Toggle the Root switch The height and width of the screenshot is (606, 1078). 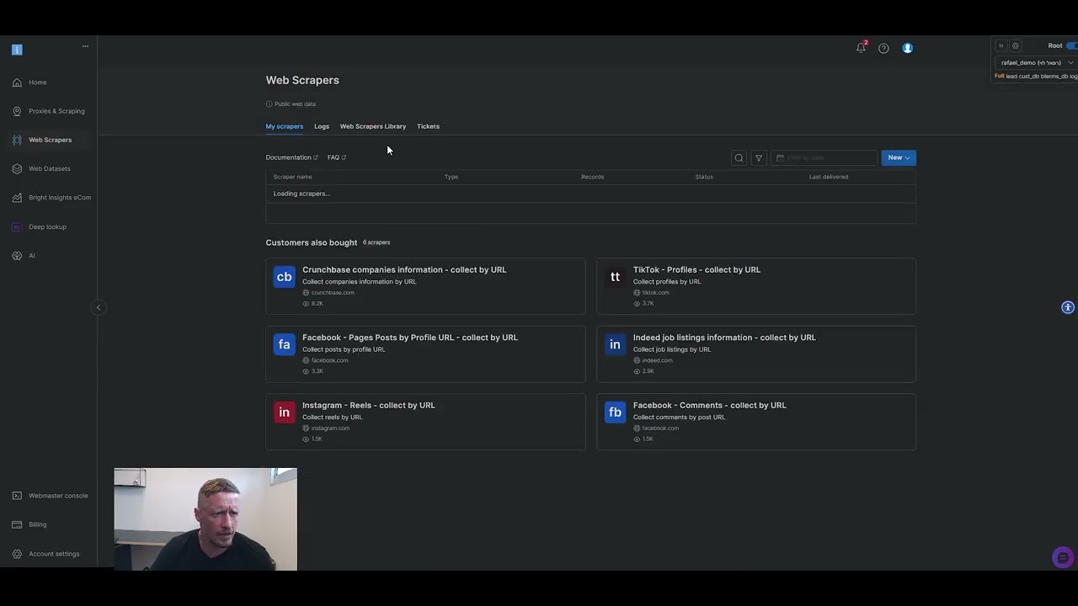(x=1071, y=45)
